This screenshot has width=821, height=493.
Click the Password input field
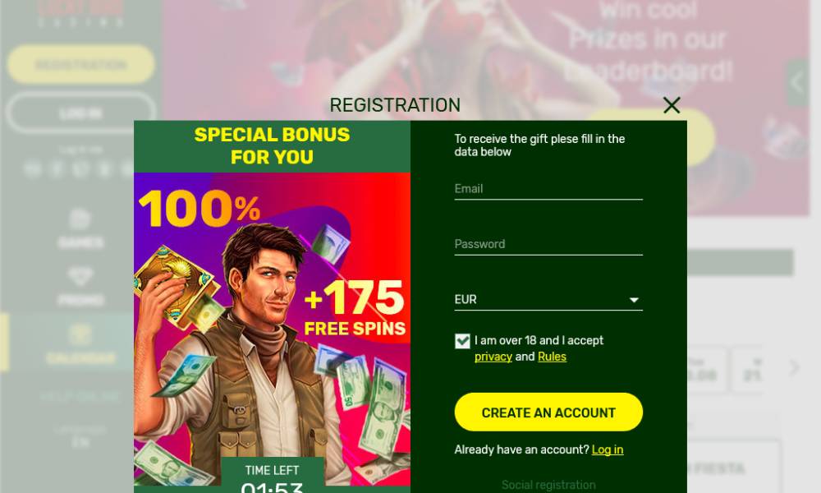548,244
